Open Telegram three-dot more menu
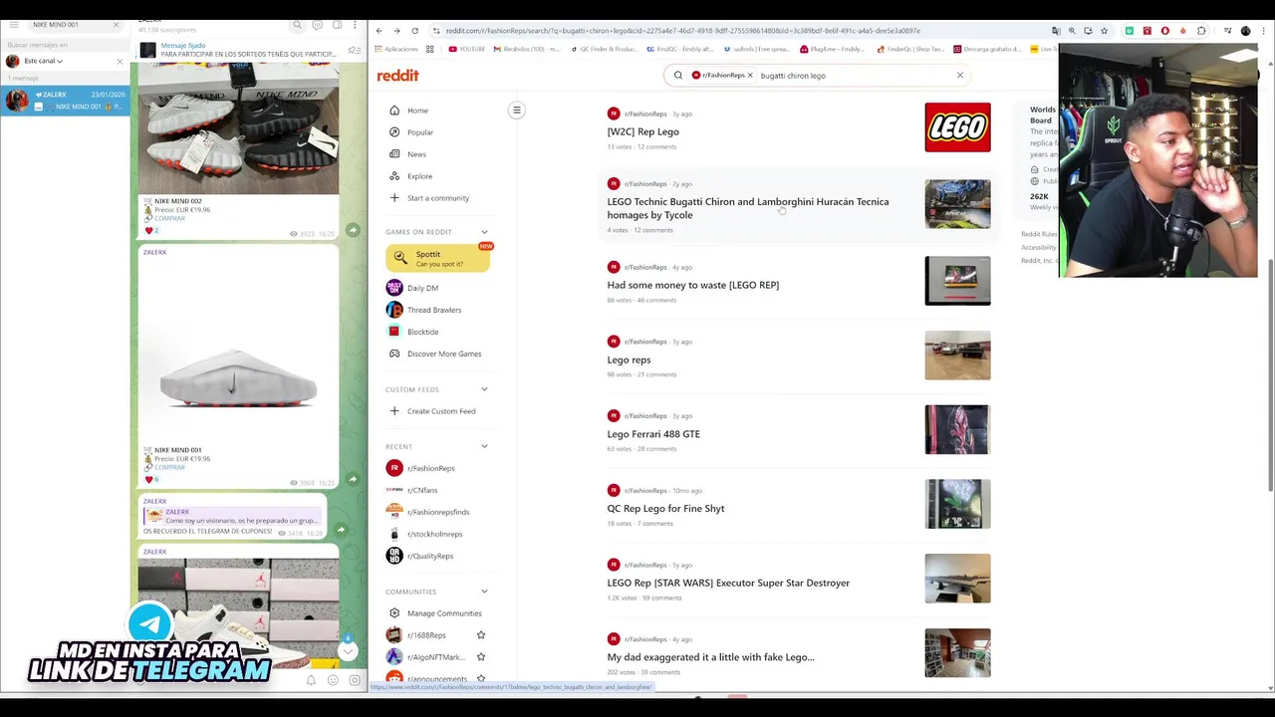The width and height of the screenshot is (1275, 717). click(x=356, y=24)
